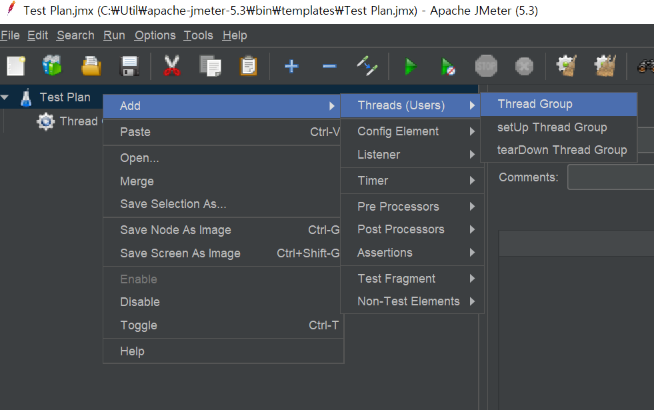The height and width of the screenshot is (410, 654).
Task: Expand the Config Element submenu arrow
Action: click(472, 131)
